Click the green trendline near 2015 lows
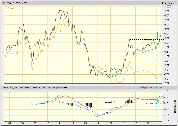Screen dimensions: 178x126 [115, 75]
